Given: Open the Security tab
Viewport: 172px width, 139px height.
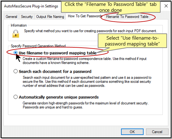Looking at the screenshot, I should pos(27,17).
